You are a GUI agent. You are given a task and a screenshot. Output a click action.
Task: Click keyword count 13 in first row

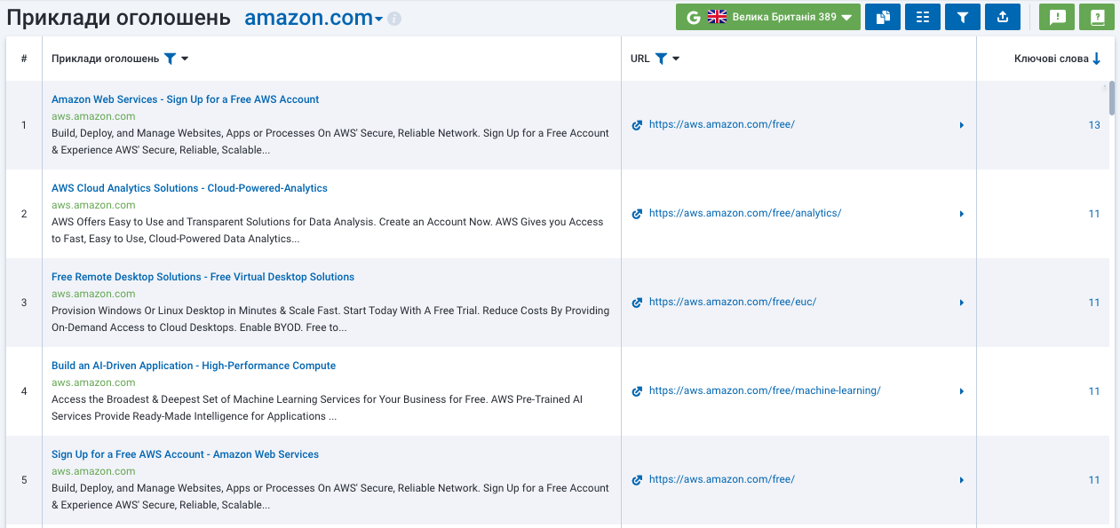(1094, 125)
